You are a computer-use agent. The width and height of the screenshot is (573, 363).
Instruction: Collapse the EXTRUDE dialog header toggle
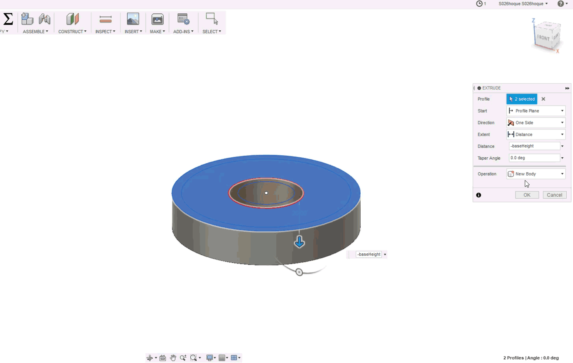point(479,88)
